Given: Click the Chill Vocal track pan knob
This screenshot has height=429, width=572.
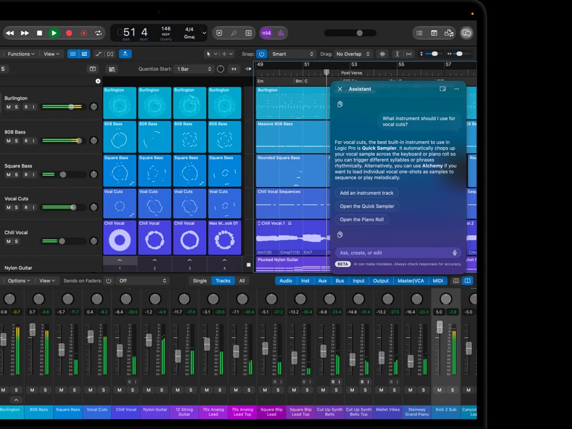Looking at the screenshot, I should click(94, 241).
